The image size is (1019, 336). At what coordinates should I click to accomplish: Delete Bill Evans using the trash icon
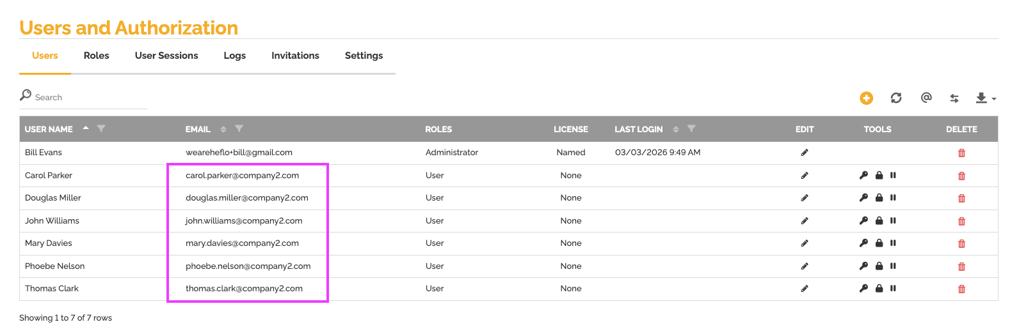point(961,153)
